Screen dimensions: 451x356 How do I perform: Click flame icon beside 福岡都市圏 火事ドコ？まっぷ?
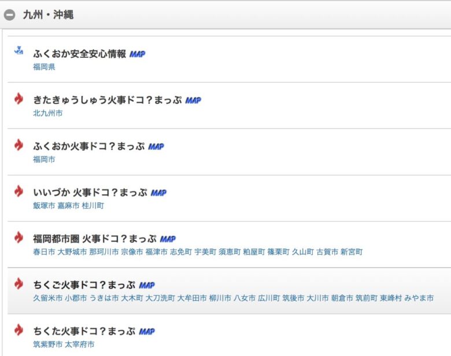[19, 238]
